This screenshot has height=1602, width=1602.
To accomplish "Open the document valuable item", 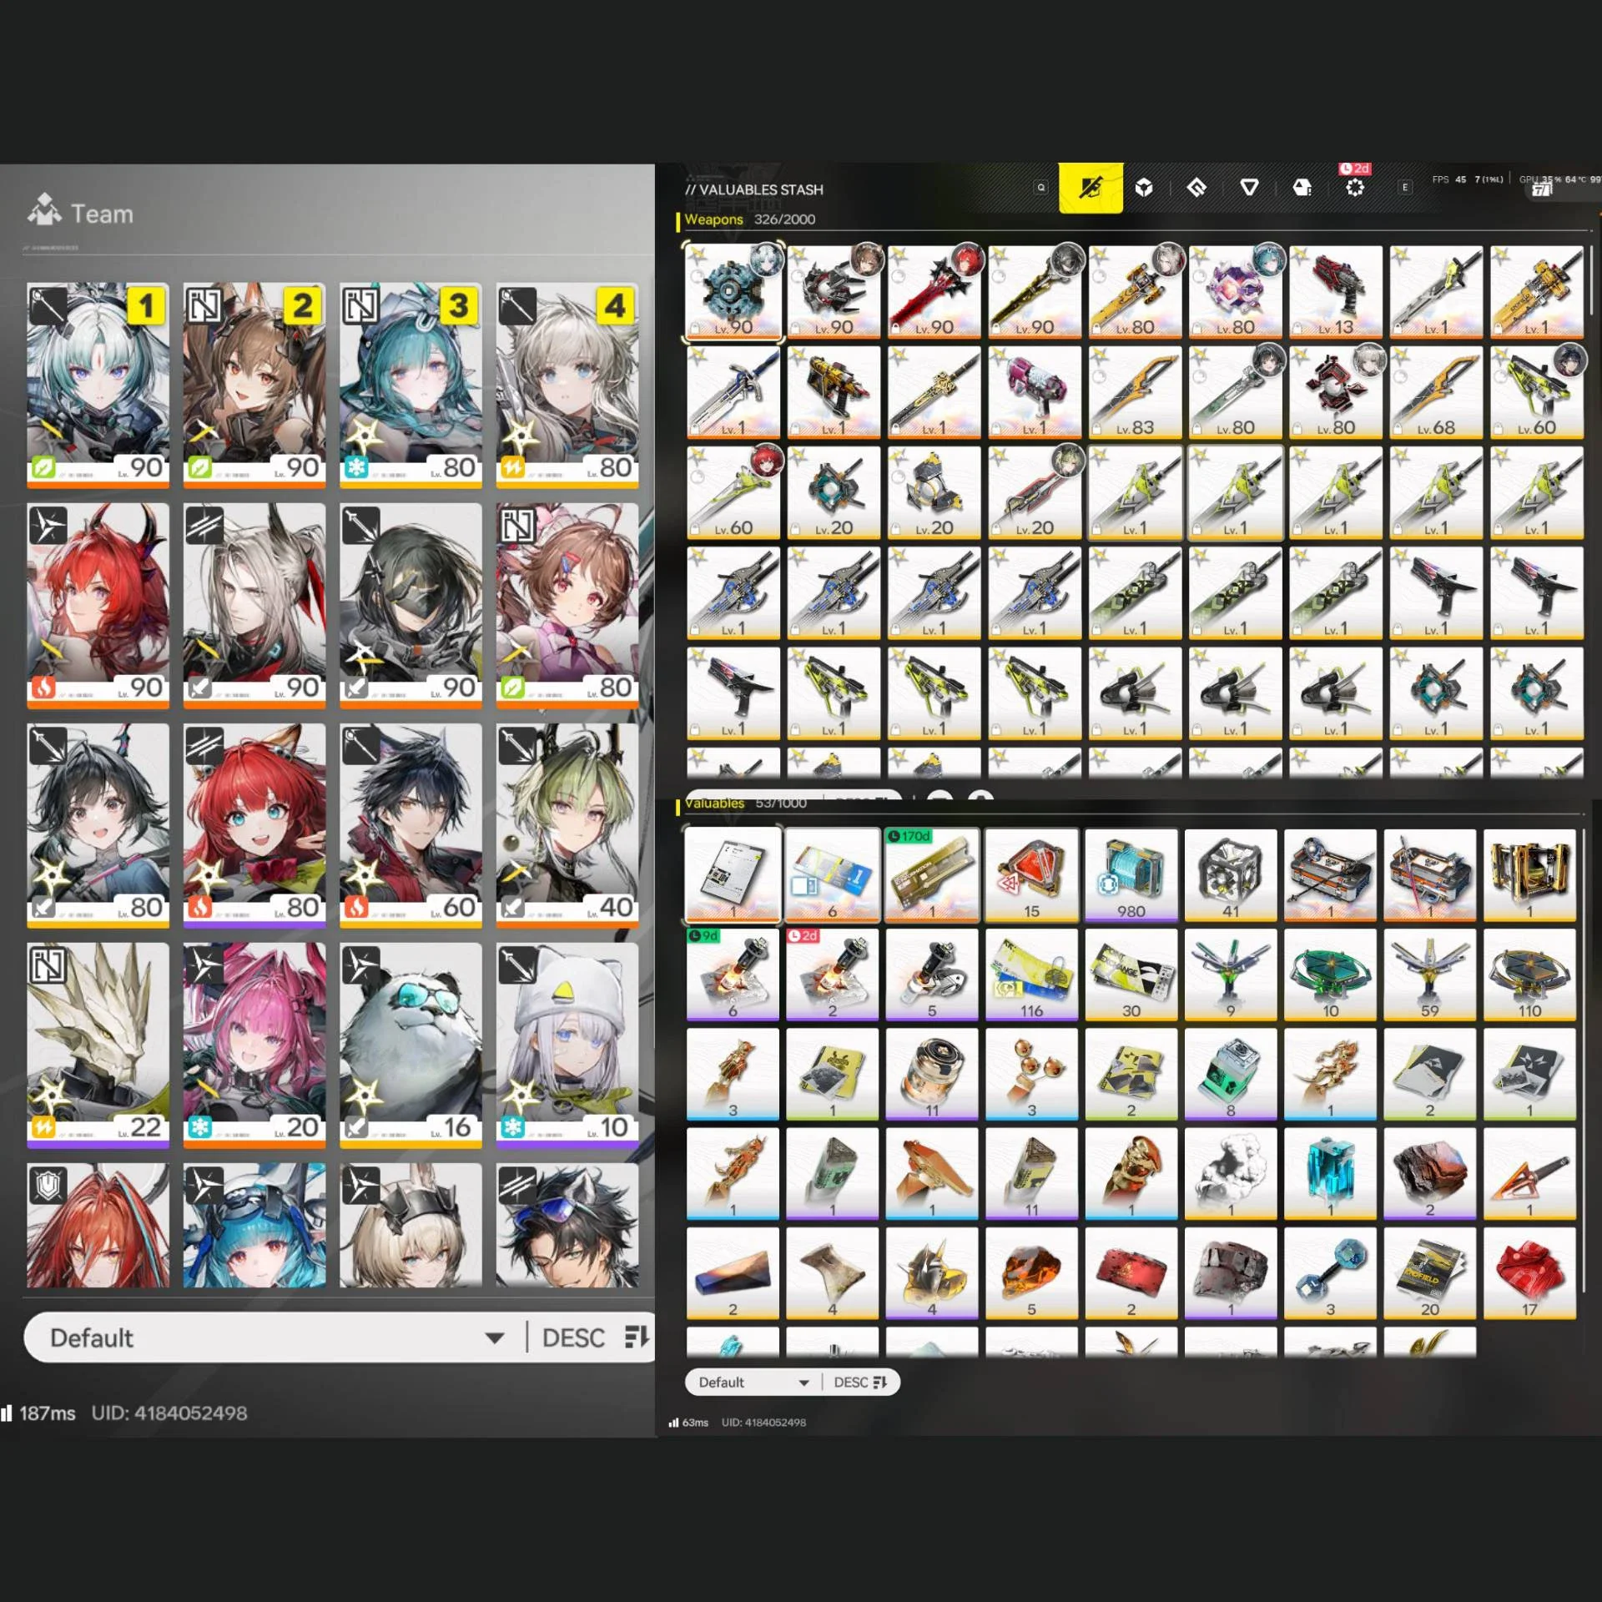I will tap(733, 874).
